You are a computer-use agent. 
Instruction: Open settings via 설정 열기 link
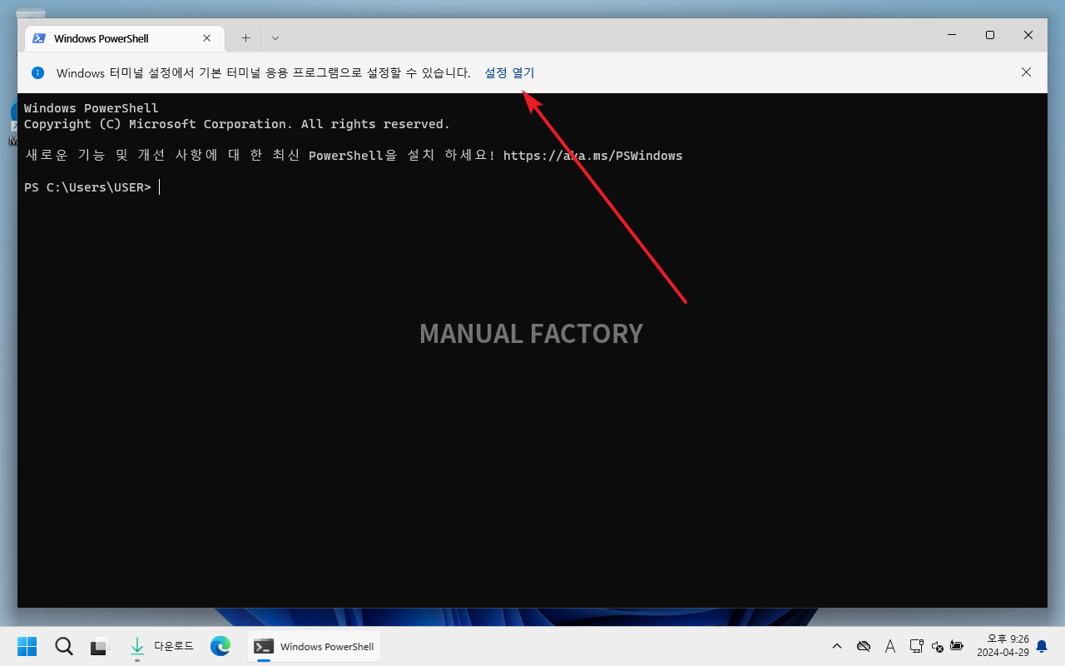pyautogui.click(x=509, y=73)
